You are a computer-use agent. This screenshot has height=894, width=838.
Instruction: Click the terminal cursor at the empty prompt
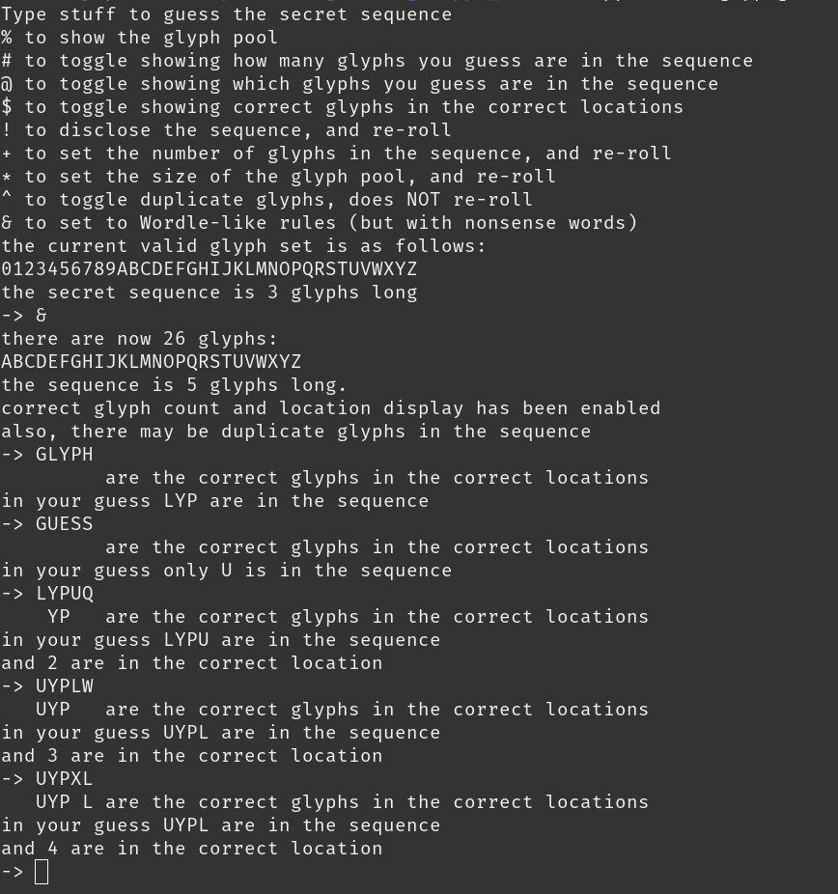point(41,872)
